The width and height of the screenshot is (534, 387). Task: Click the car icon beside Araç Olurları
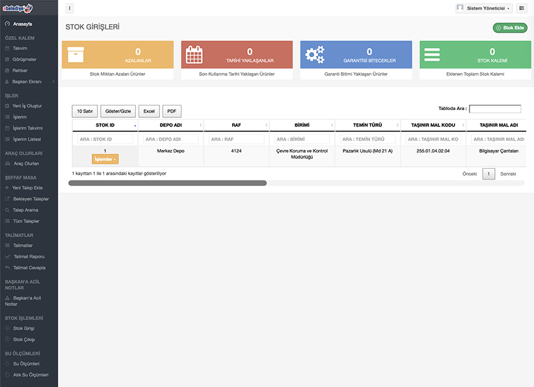(7, 164)
